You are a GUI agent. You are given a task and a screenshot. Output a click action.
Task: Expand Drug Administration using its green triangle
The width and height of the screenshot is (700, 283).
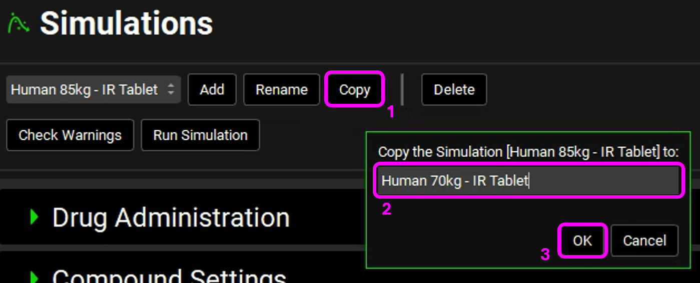click(34, 217)
